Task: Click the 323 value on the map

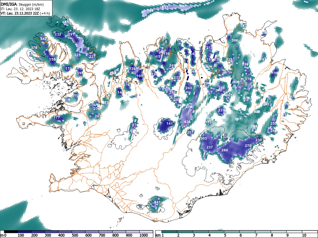Action: click(229, 59)
